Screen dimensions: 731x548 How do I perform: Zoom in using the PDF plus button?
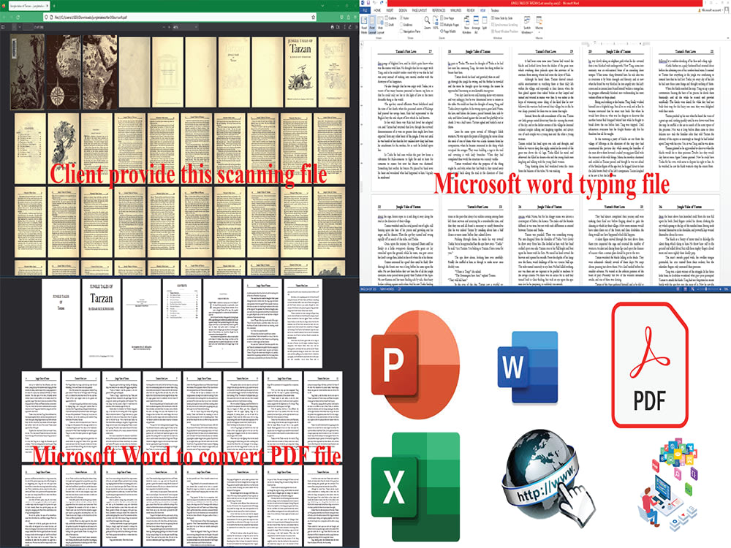click(x=170, y=28)
